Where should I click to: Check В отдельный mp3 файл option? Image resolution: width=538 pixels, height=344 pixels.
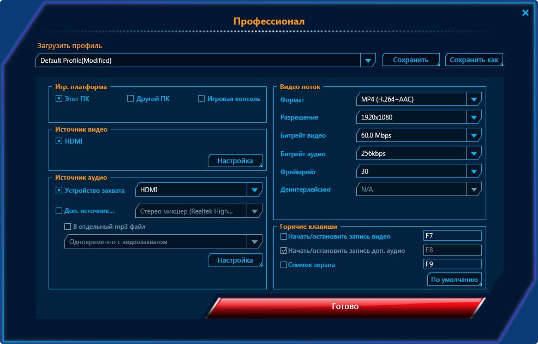pos(68,227)
